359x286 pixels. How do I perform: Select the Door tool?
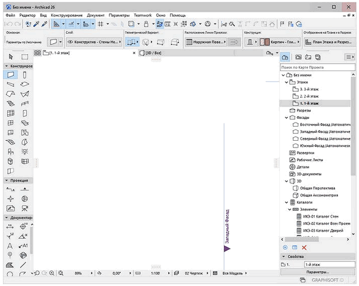[x=25, y=113]
